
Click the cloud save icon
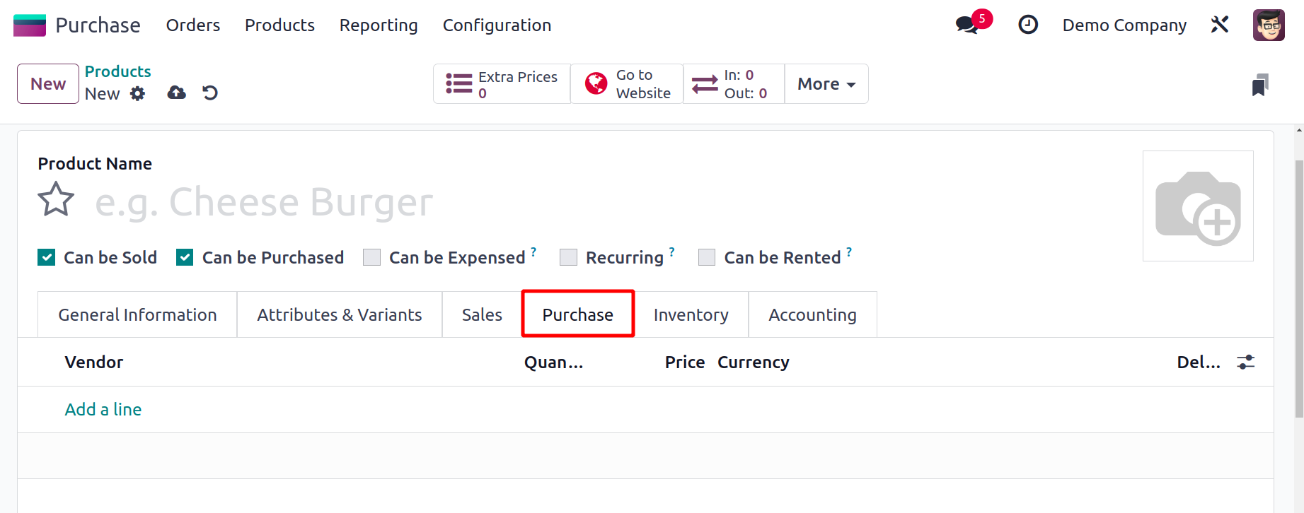(176, 93)
